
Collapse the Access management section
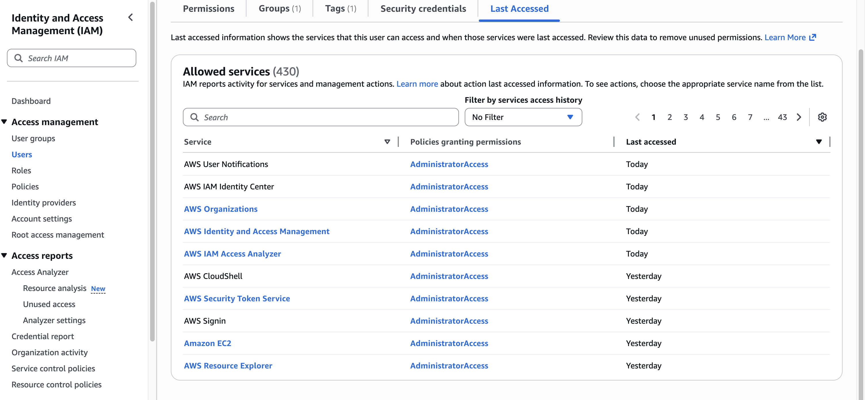[4, 122]
